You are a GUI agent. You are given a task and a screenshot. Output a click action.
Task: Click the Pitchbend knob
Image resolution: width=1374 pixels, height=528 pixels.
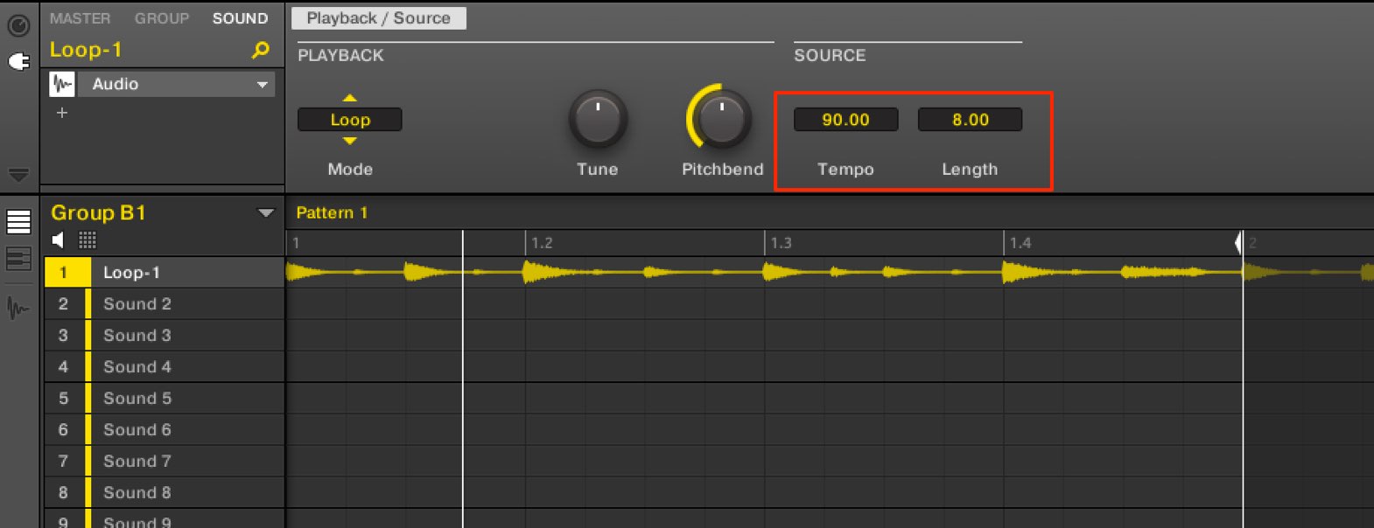tap(721, 119)
